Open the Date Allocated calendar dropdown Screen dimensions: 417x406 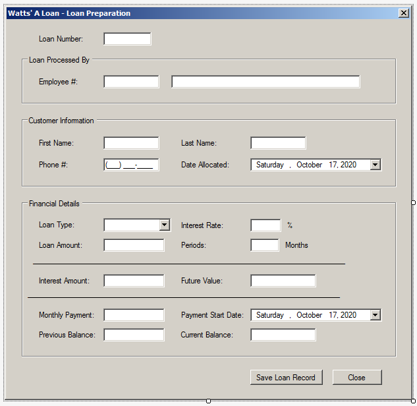(375, 165)
